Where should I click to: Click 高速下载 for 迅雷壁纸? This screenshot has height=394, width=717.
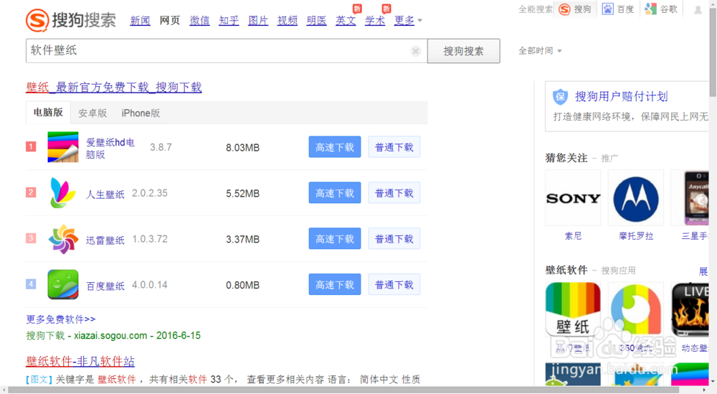point(335,238)
